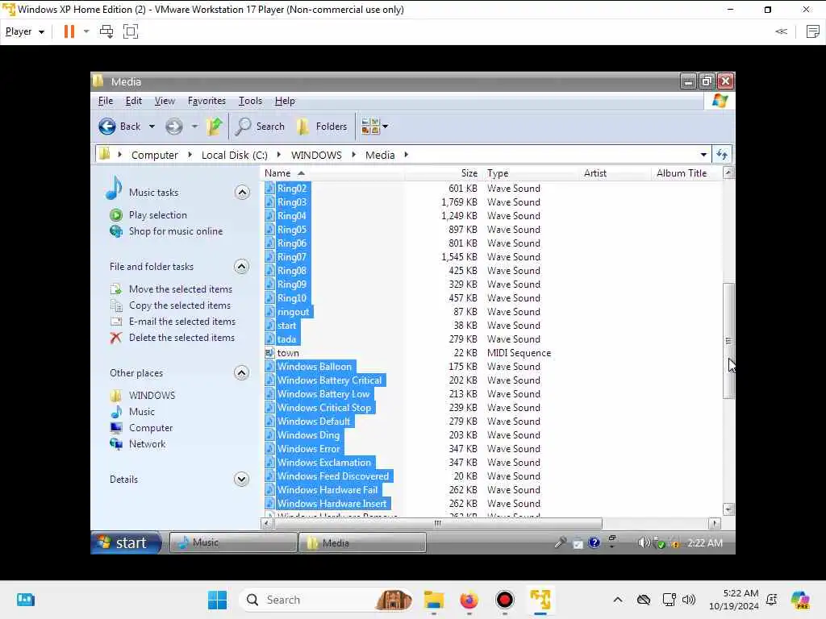The height and width of the screenshot is (619, 826).
Task: Go up one folder level icon
Action: tap(215, 127)
